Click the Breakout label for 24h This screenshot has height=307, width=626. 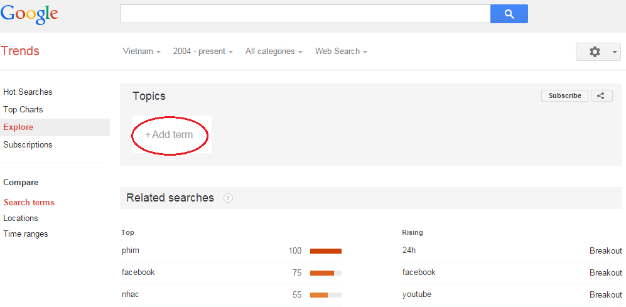pyautogui.click(x=606, y=251)
